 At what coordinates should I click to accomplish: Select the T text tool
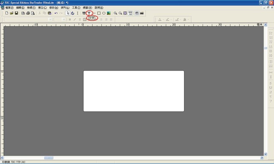click(89, 13)
